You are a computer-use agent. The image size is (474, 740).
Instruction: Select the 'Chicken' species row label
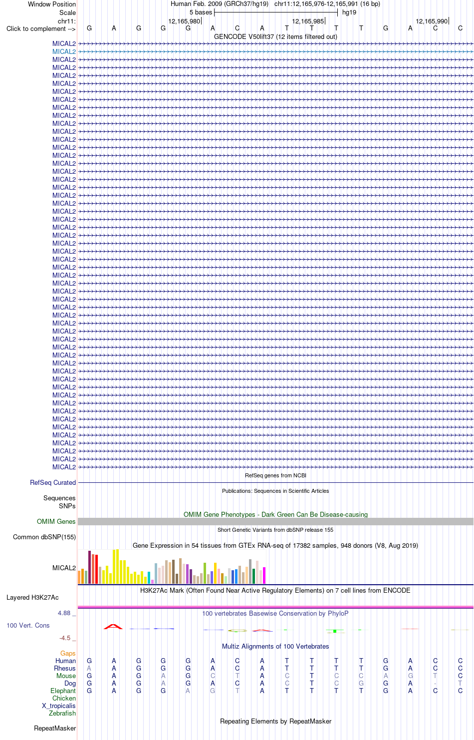[64, 698]
